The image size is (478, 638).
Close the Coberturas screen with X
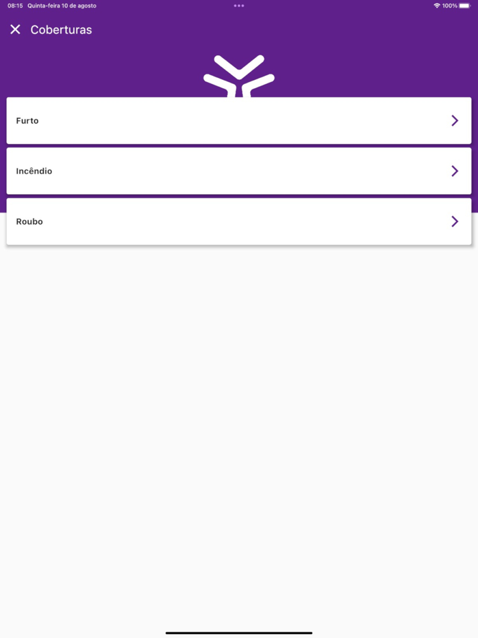pos(15,29)
